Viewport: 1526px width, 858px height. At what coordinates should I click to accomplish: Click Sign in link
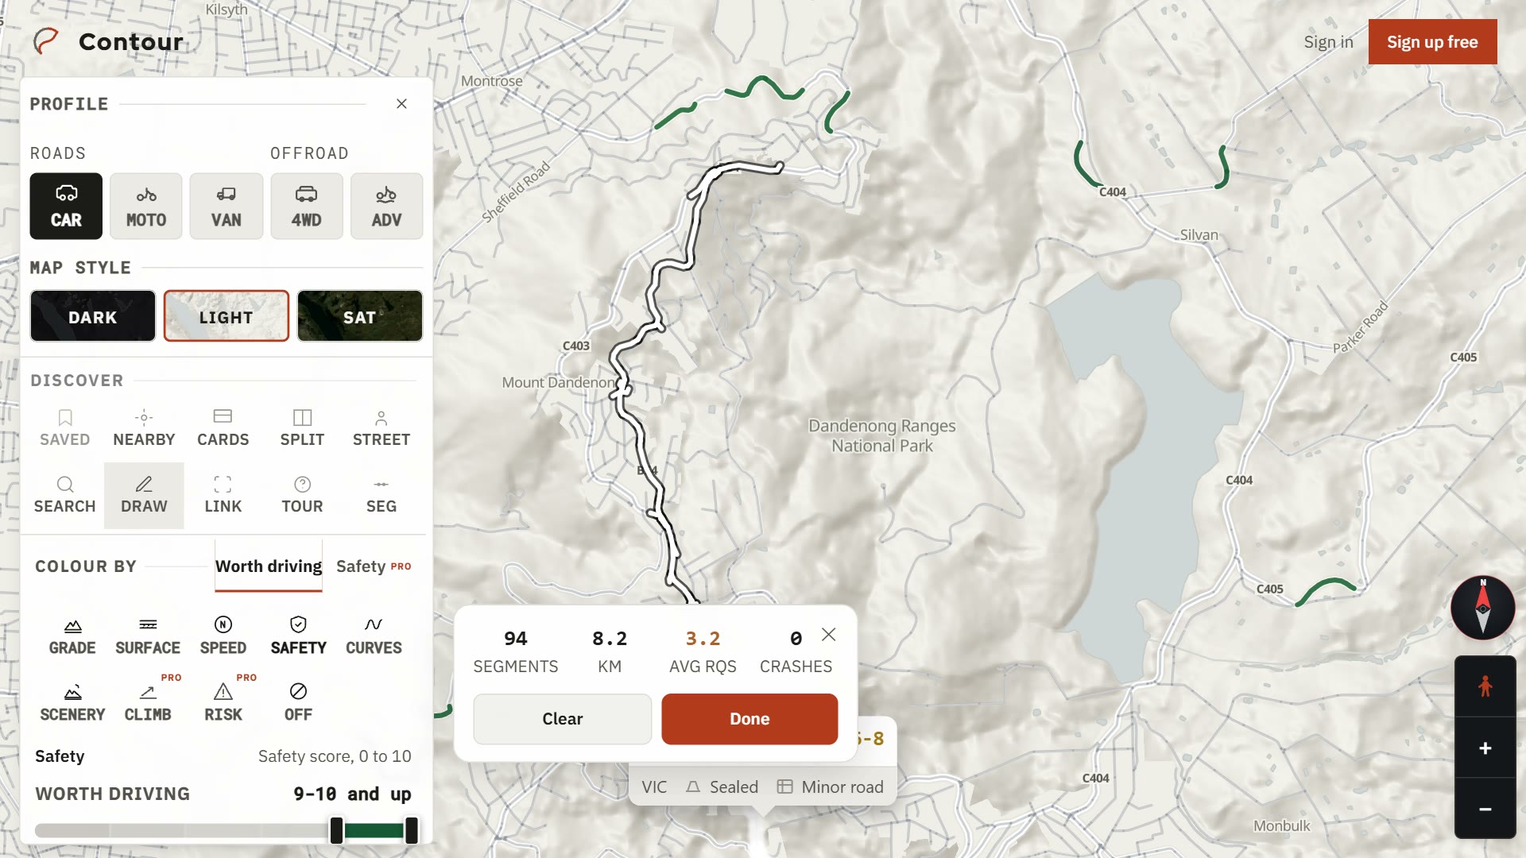coord(1328,42)
